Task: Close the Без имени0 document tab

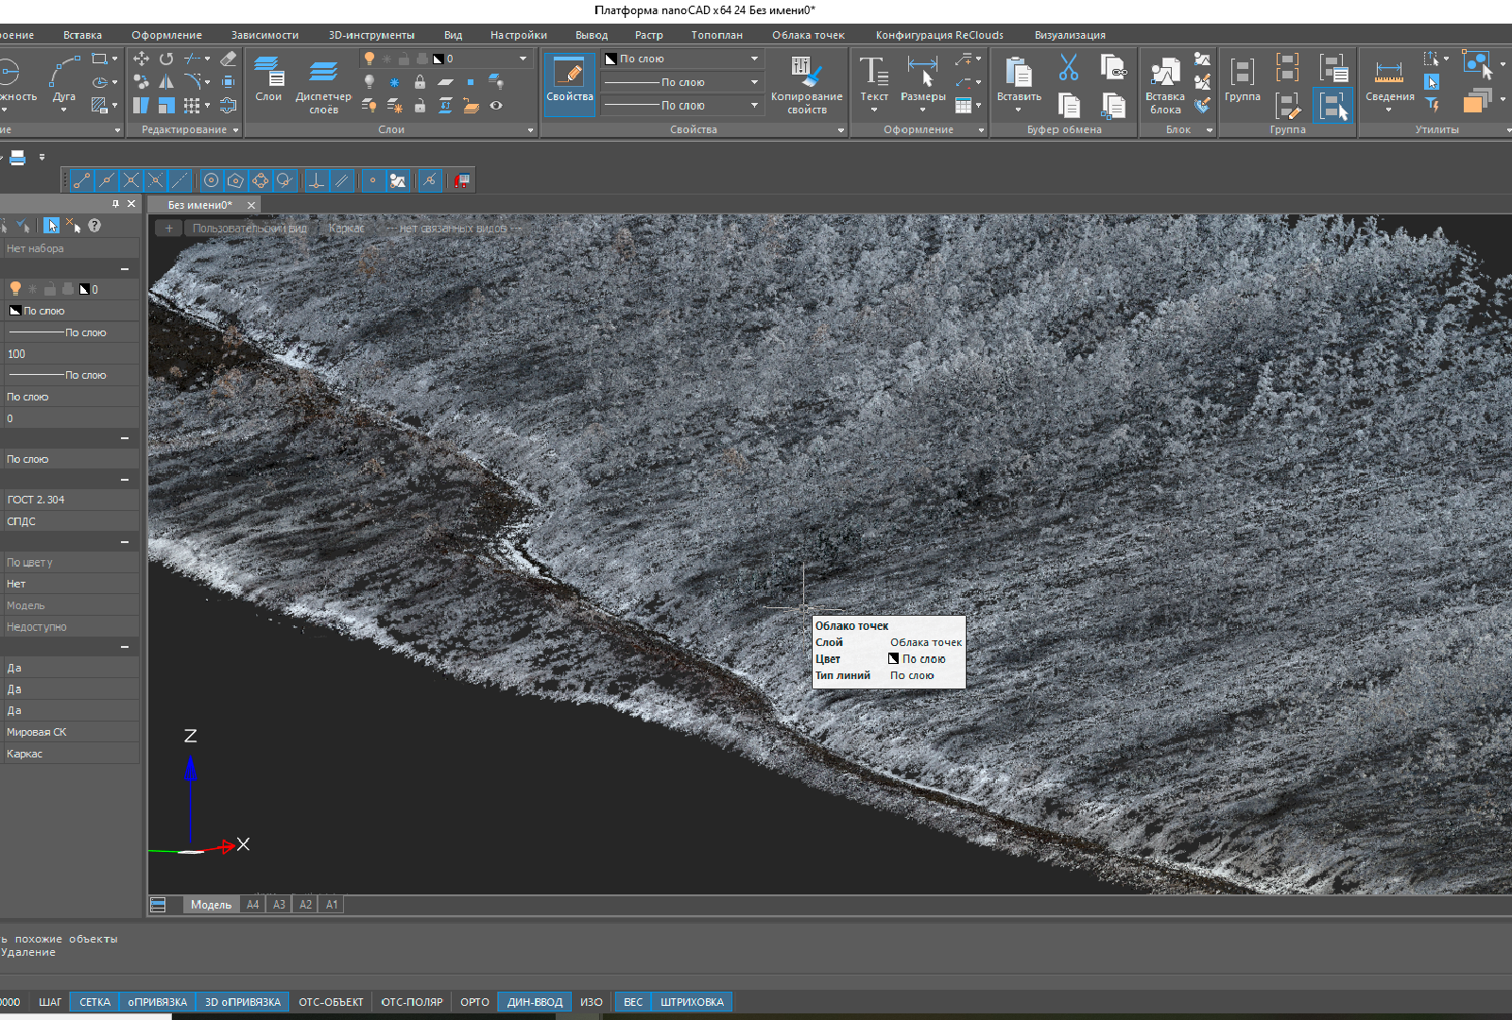Action: coord(251,205)
